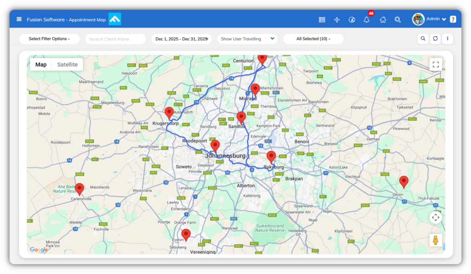Click the header search magnifier icon
The height and width of the screenshot is (274, 471).
tap(398, 20)
